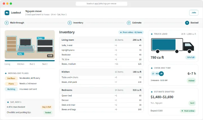Click the 78% full badge
The image size is (203, 120).
(x=191, y=57)
